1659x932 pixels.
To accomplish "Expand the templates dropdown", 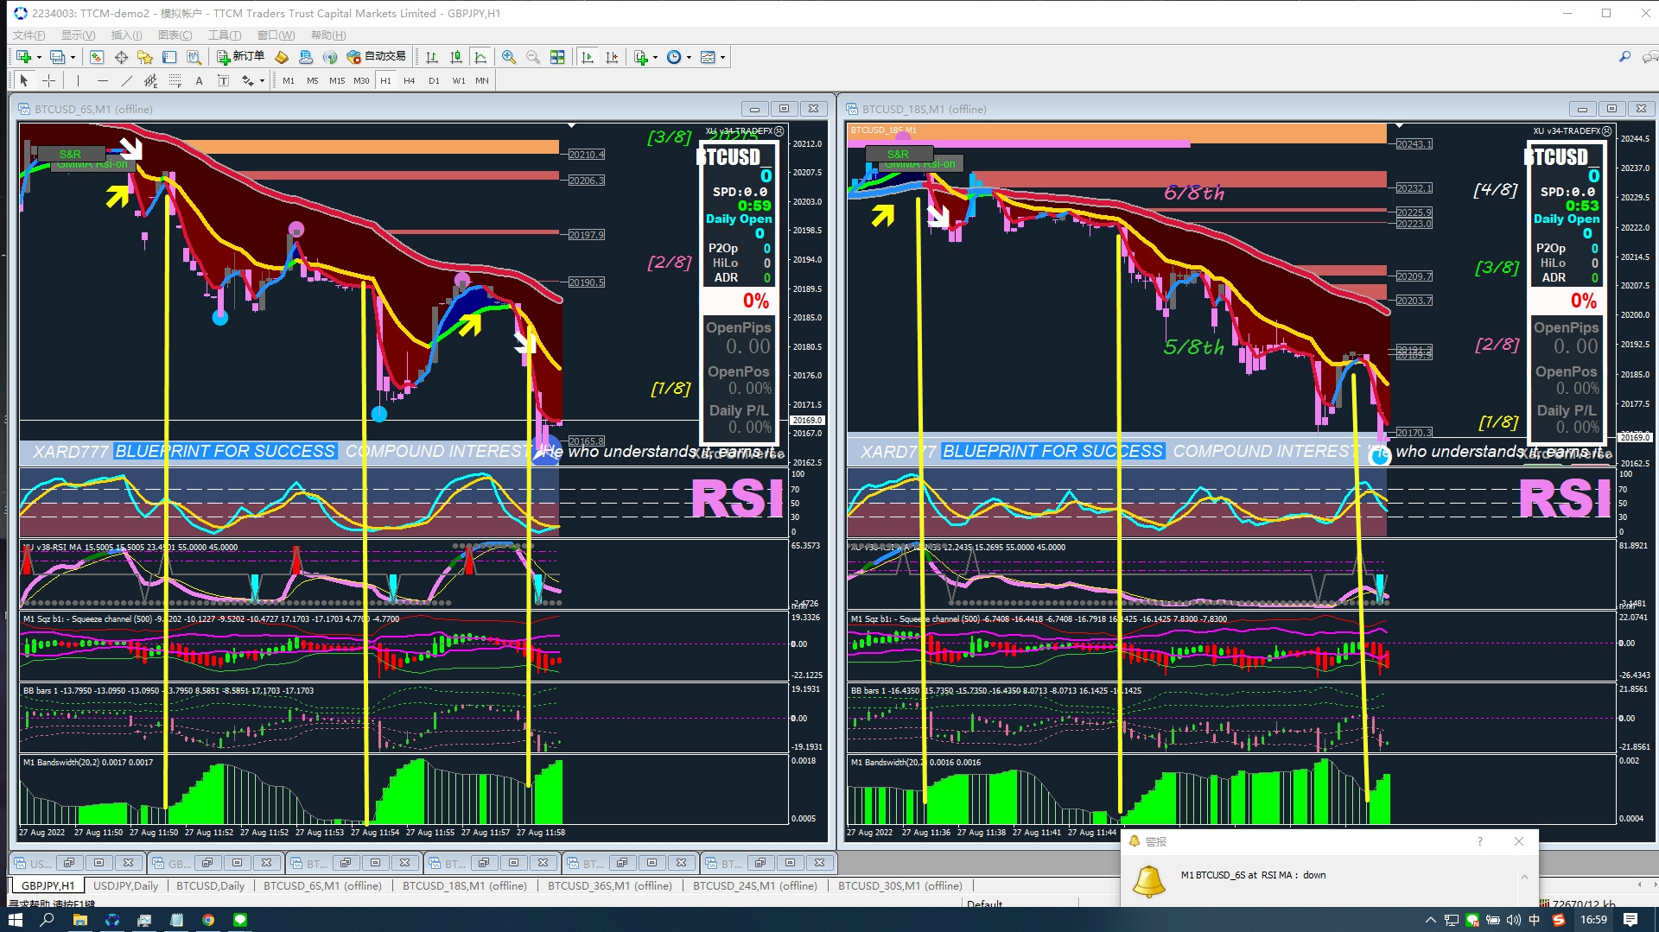I will point(722,58).
